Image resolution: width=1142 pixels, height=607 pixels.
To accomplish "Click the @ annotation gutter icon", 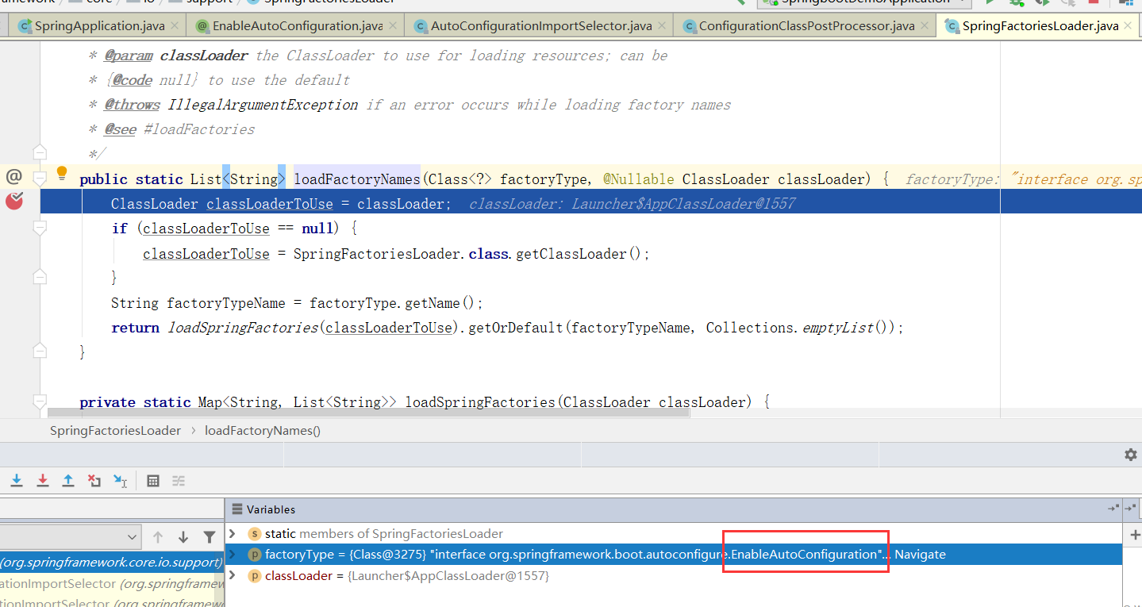I will pyautogui.click(x=13, y=177).
